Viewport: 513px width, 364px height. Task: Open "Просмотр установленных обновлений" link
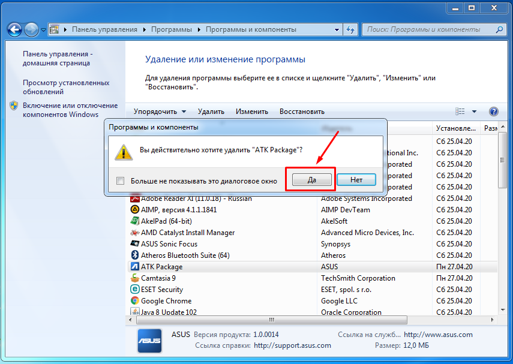pyautogui.click(x=66, y=88)
